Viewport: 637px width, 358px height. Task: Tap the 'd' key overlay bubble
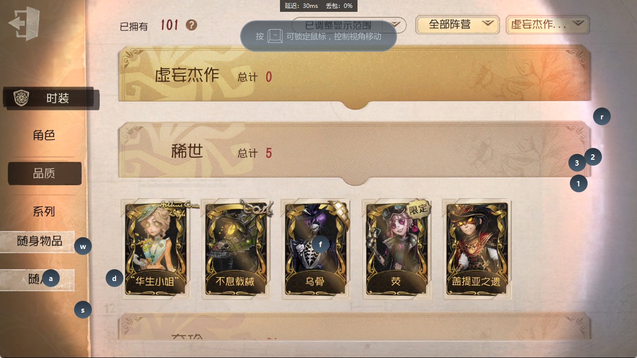[115, 279]
